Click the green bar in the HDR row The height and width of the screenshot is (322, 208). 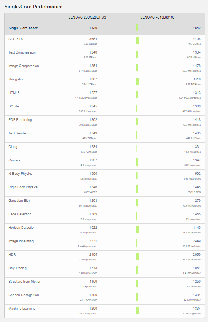(137, 256)
